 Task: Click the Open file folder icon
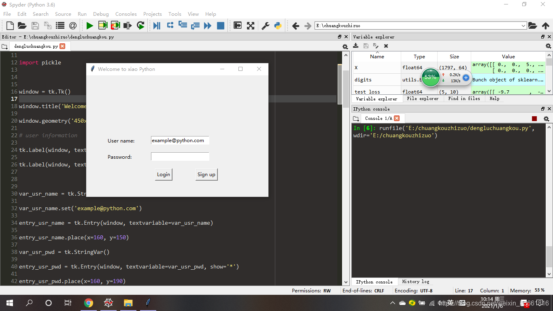(x=22, y=26)
